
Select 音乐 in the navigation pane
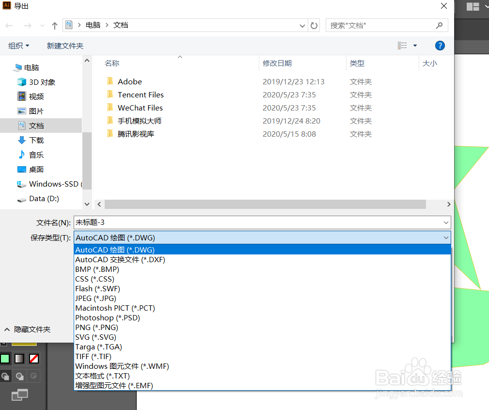click(31, 155)
